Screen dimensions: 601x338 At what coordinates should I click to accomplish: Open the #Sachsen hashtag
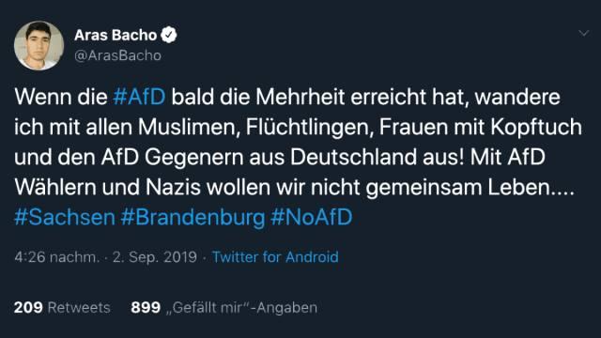(x=65, y=217)
